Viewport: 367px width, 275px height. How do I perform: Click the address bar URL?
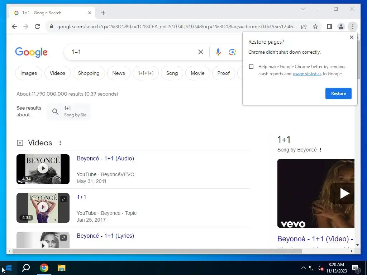tap(177, 26)
